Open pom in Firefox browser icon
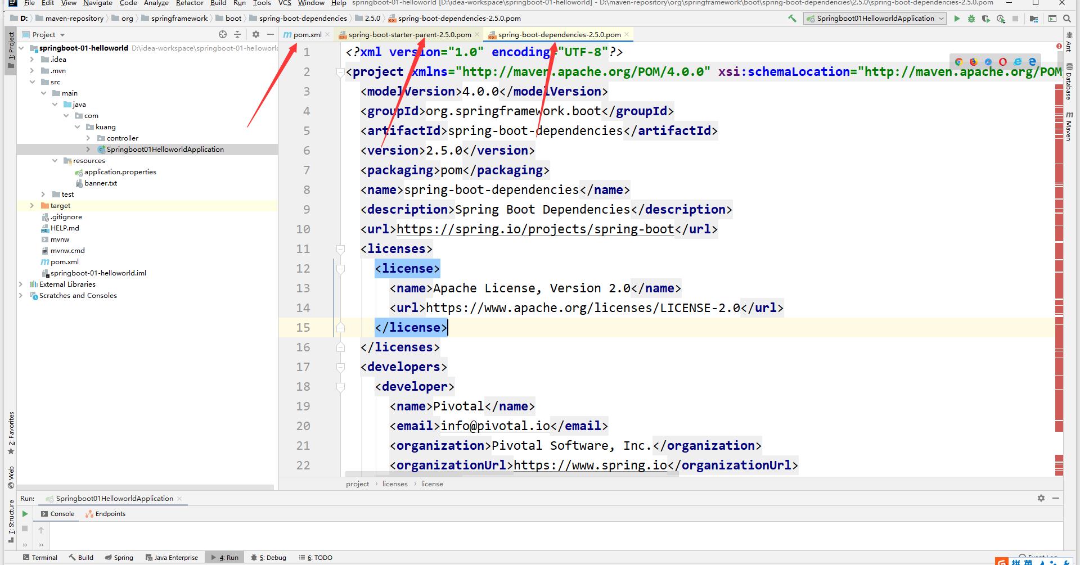This screenshot has height=565, width=1080. 974,62
